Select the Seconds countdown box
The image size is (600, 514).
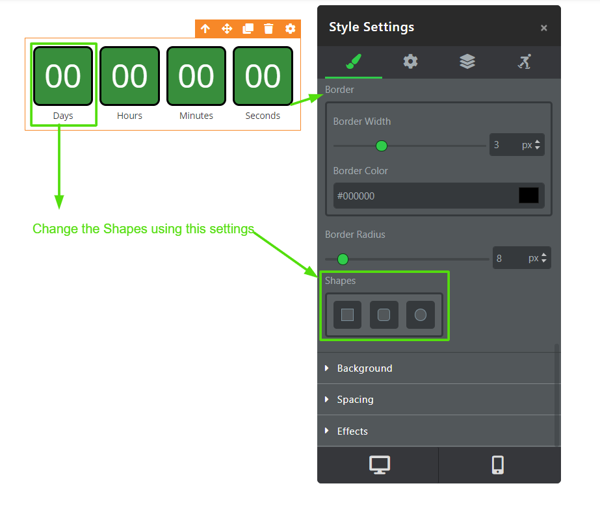[x=263, y=76]
